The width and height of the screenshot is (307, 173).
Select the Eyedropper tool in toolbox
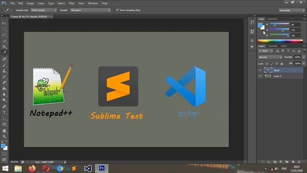tap(4, 52)
